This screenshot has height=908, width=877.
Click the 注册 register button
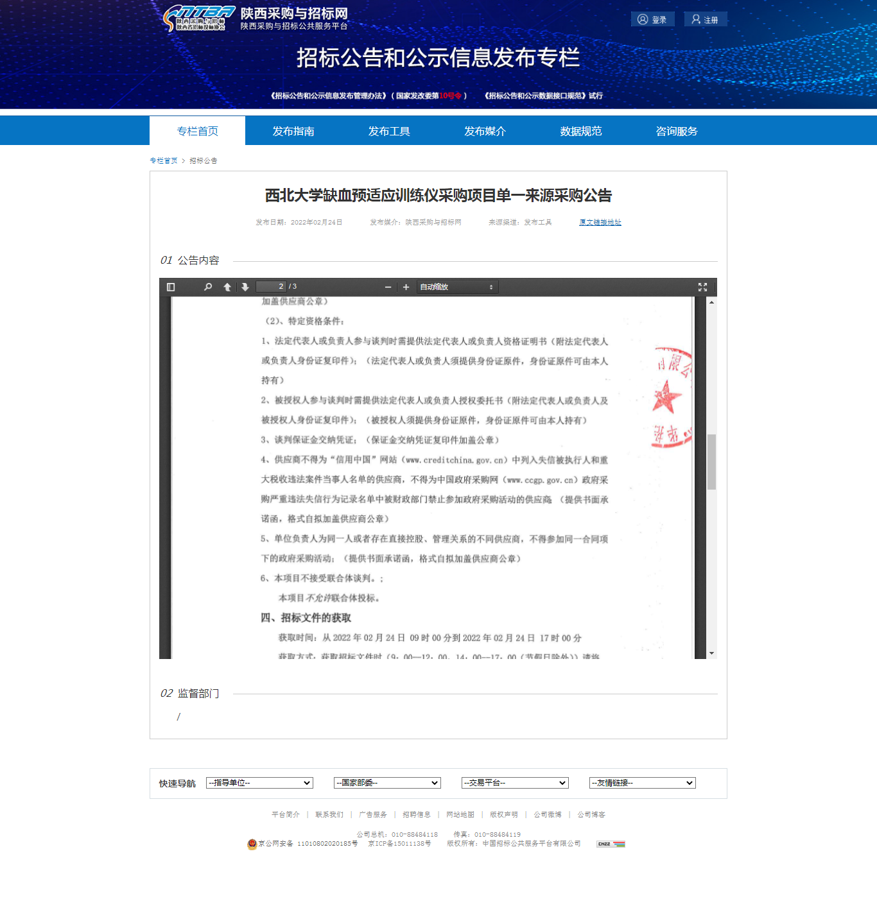tap(705, 19)
